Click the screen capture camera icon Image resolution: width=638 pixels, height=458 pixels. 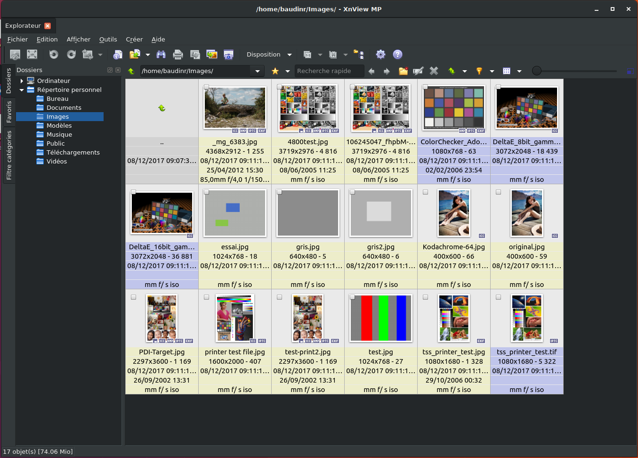point(228,55)
